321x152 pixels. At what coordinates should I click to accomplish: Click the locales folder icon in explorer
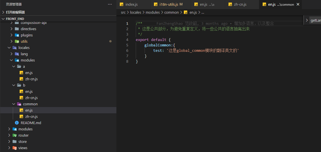tap(15, 48)
